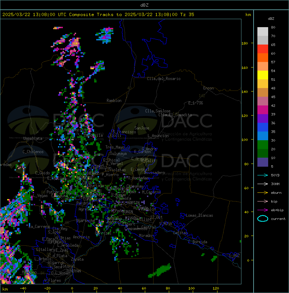
Task: Click the 80 dBZ light gray swatch
Action: [263, 32]
